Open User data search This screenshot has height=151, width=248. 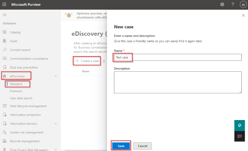[21, 98]
